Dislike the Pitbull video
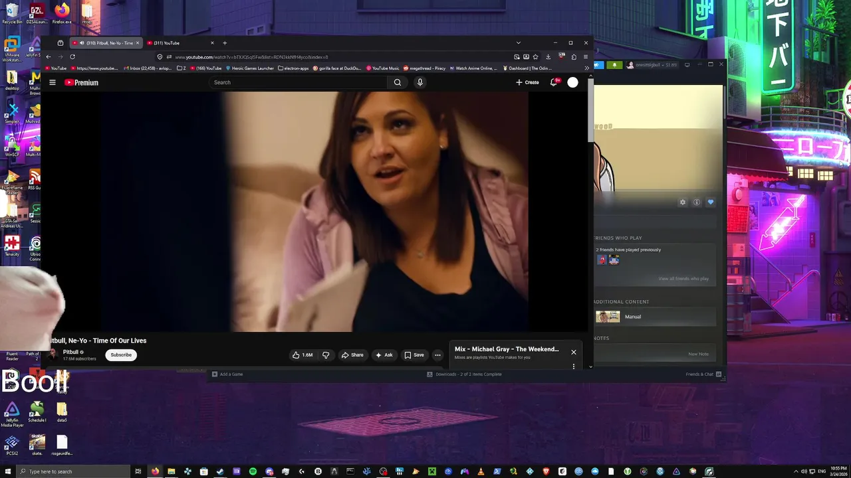 click(x=326, y=355)
